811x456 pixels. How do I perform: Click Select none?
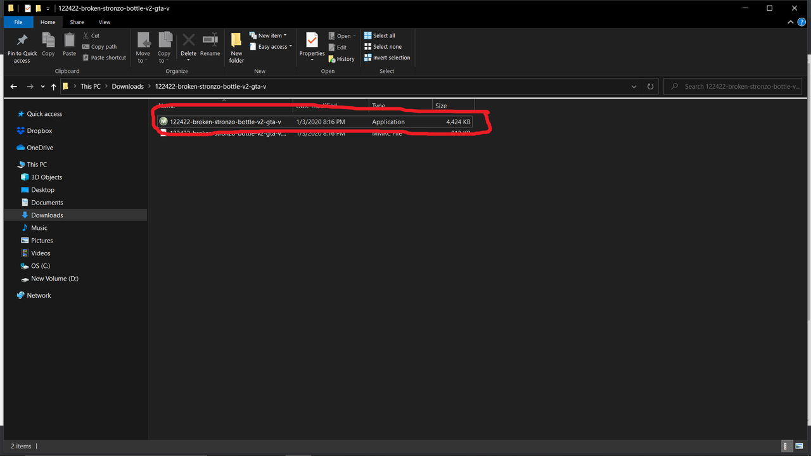point(383,46)
